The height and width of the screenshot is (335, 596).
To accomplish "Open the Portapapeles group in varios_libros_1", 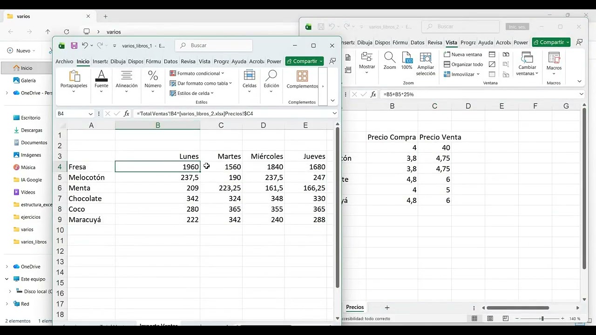I will click(x=74, y=81).
